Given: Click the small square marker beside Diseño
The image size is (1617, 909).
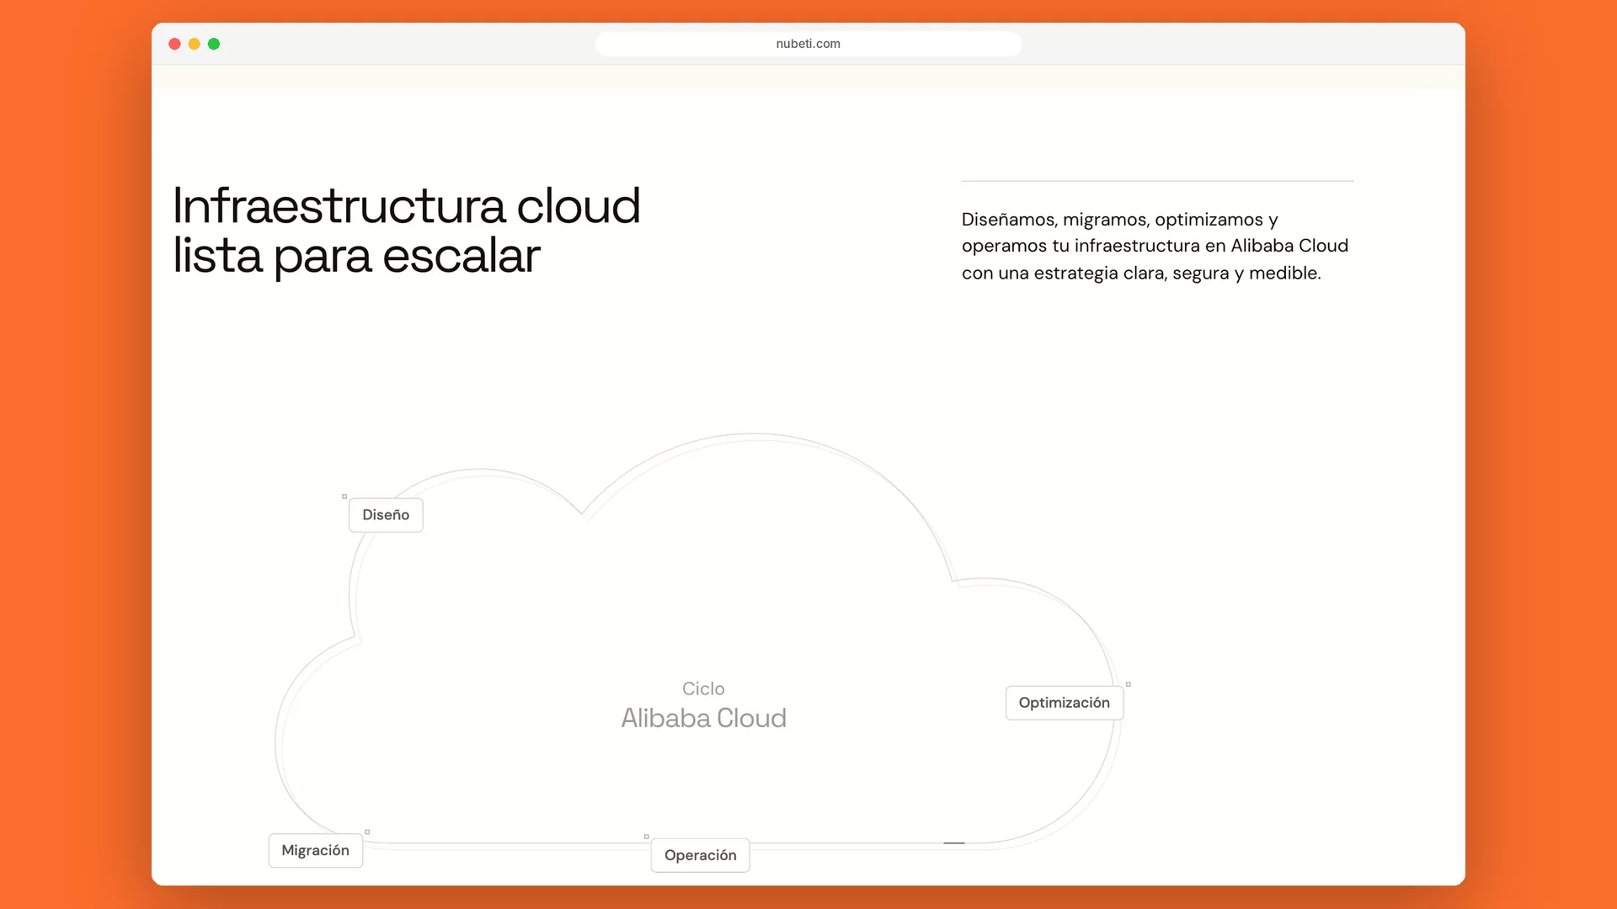Looking at the screenshot, I should point(344,497).
